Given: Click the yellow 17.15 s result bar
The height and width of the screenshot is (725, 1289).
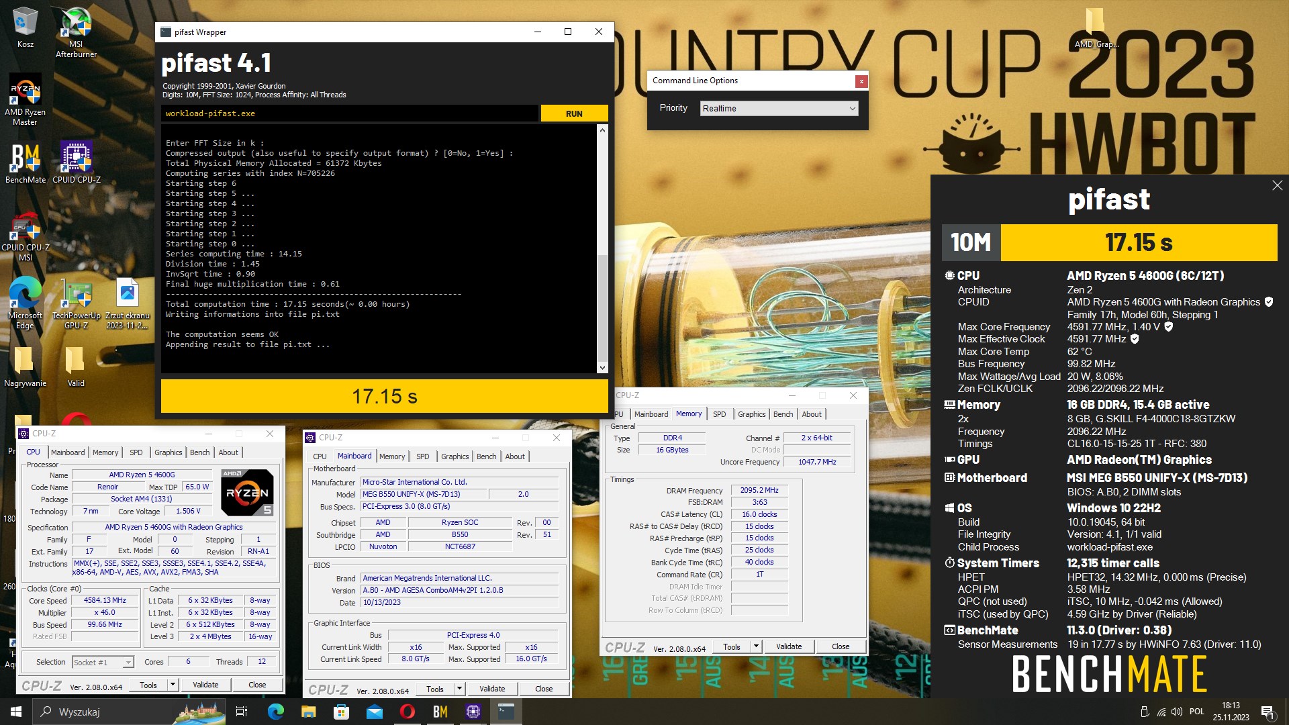Looking at the screenshot, I should [x=385, y=396].
